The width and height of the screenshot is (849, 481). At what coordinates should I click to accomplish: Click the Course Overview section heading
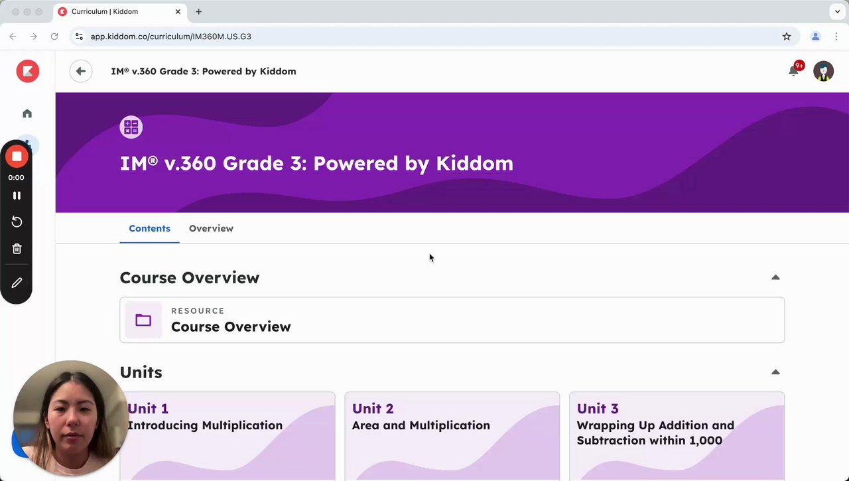(190, 277)
